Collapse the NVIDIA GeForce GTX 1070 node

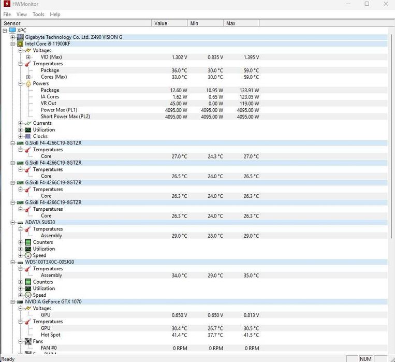(12, 302)
